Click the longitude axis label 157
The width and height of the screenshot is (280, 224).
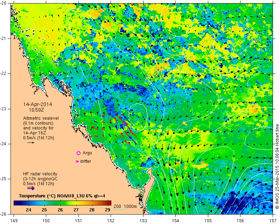273,221
